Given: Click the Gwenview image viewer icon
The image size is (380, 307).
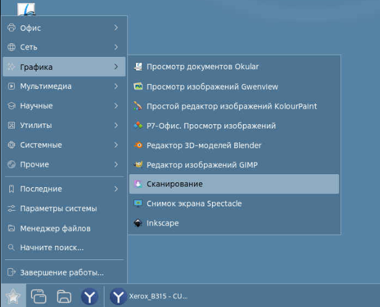Looking at the screenshot, I should tap(138, 86).
